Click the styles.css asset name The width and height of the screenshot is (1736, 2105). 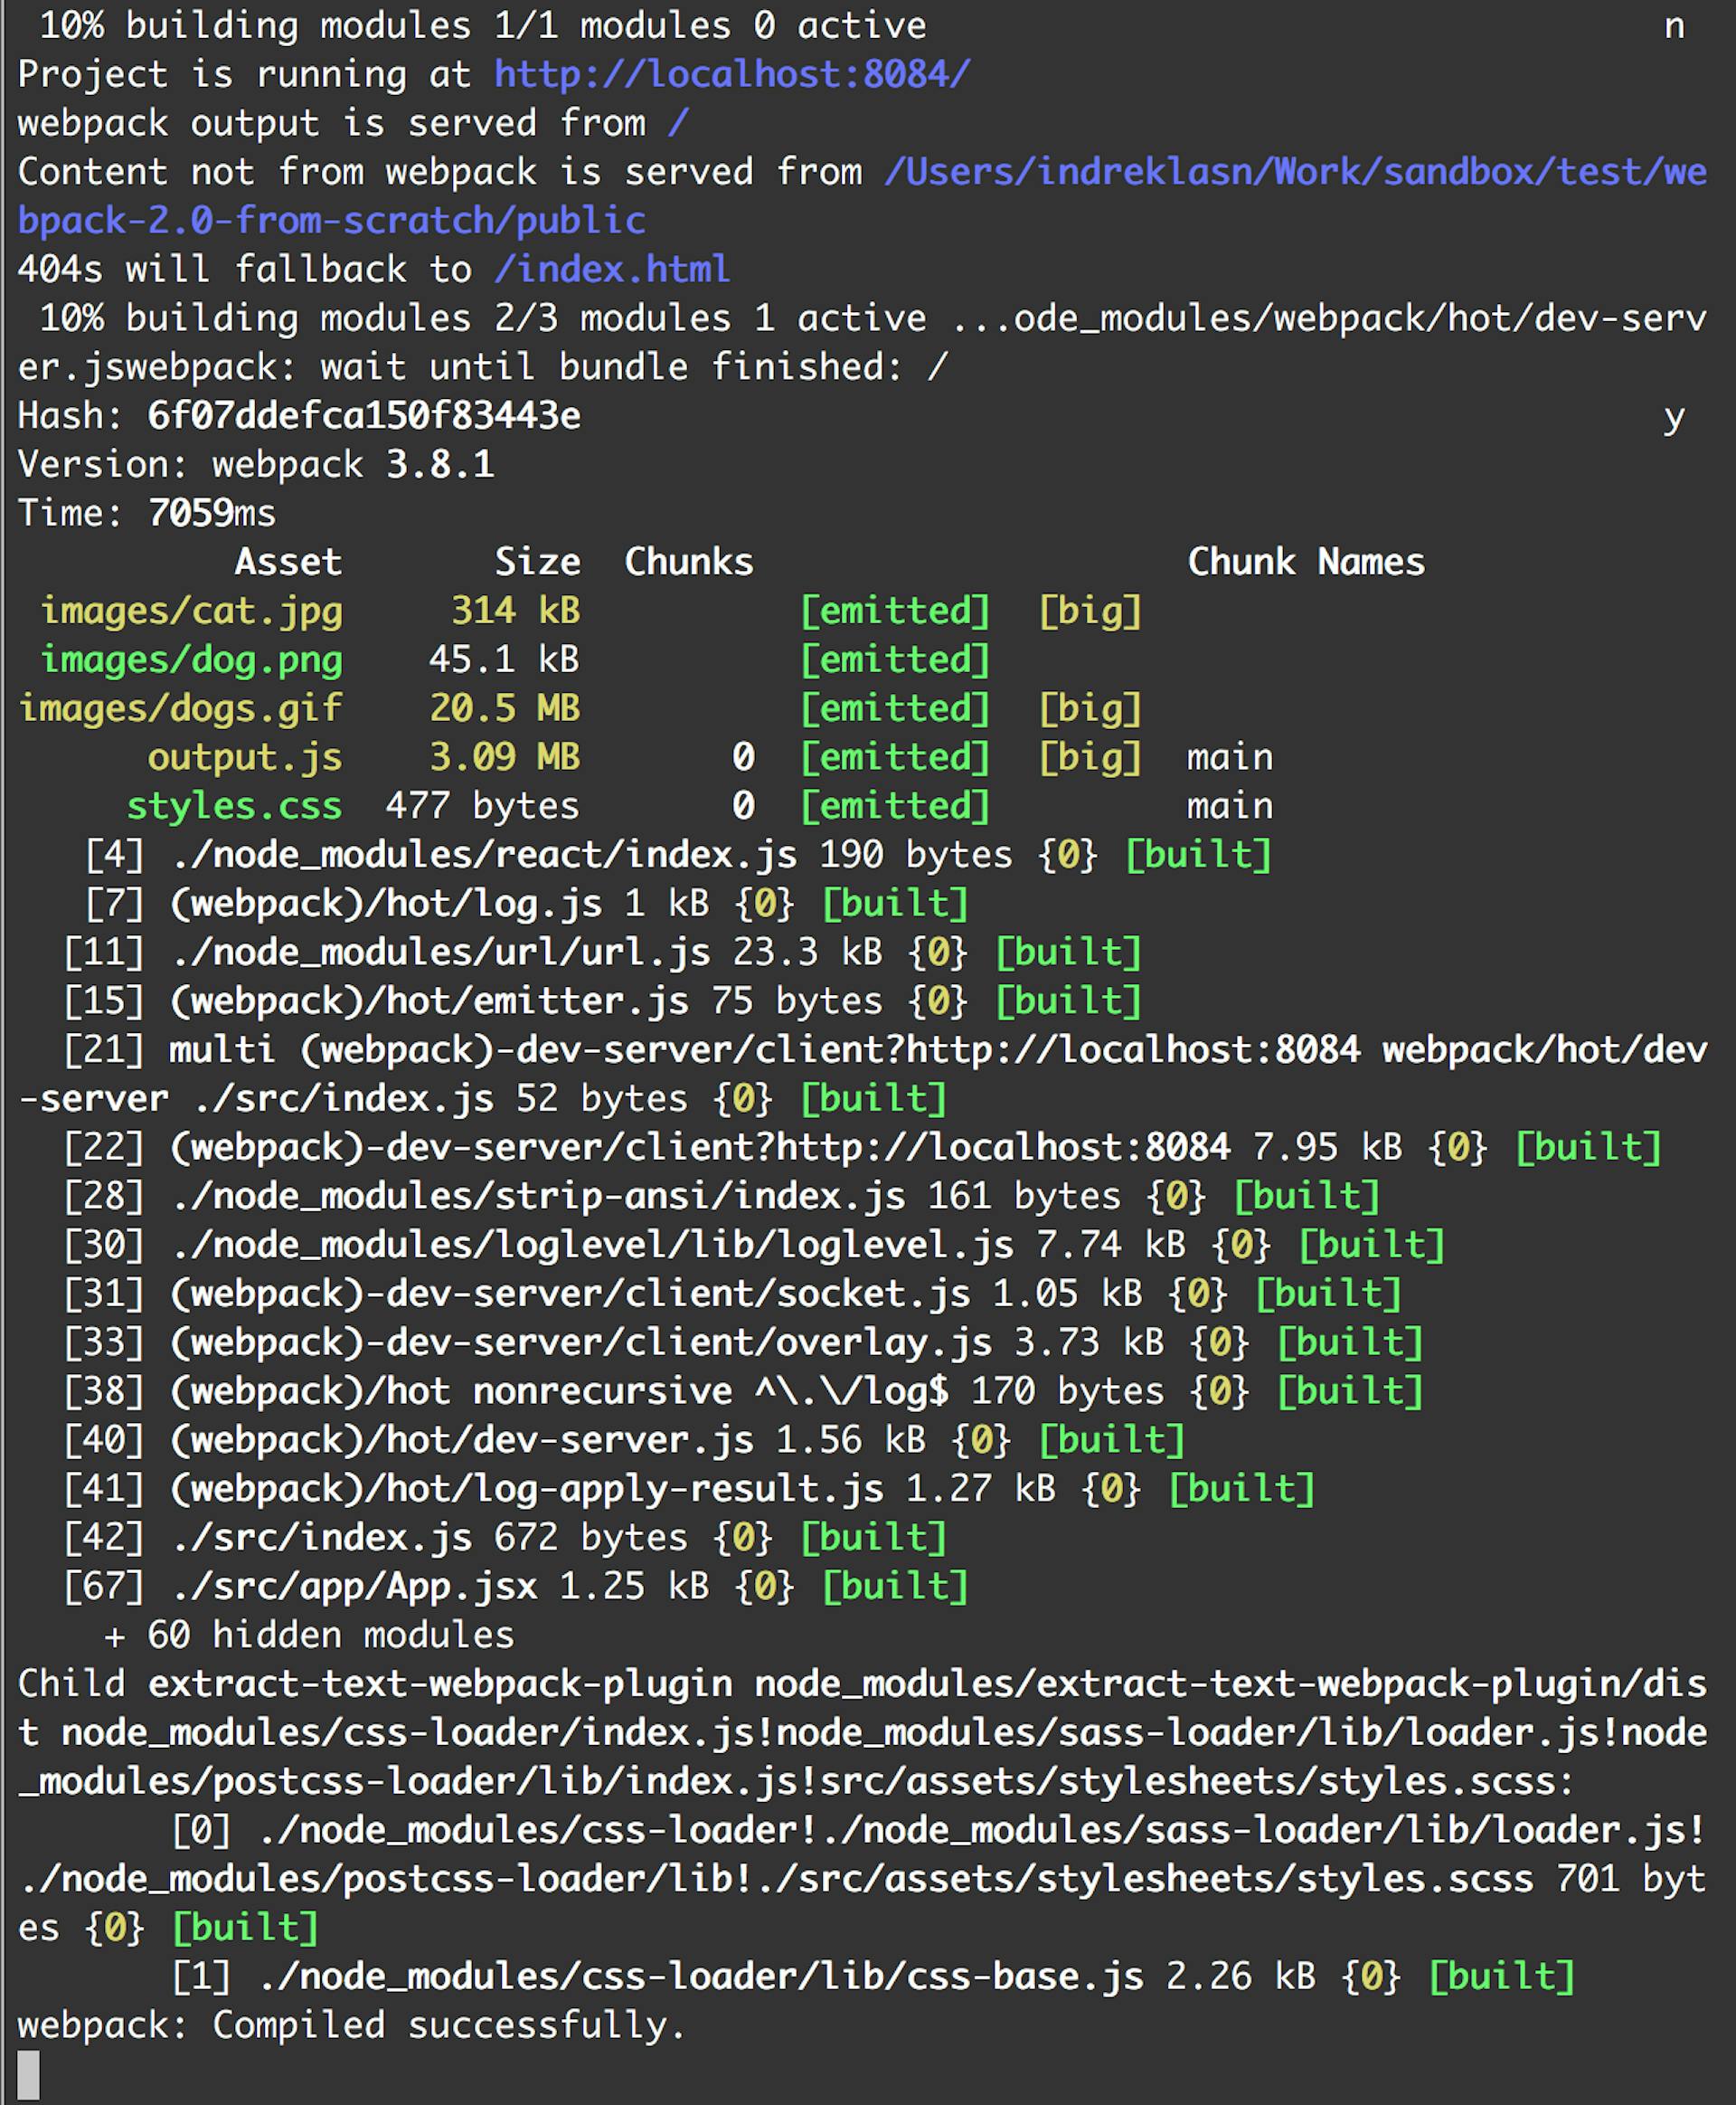(235, 805)
